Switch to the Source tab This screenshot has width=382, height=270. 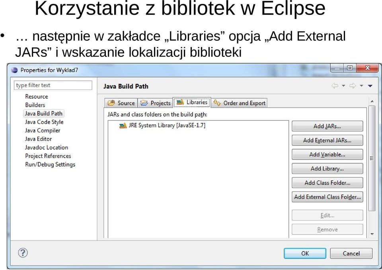point(121,103)
